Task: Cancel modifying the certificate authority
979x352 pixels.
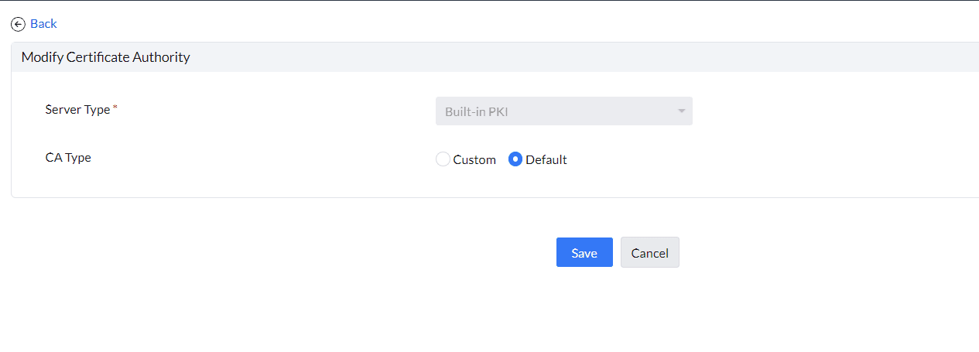Action: click(649, 252)
